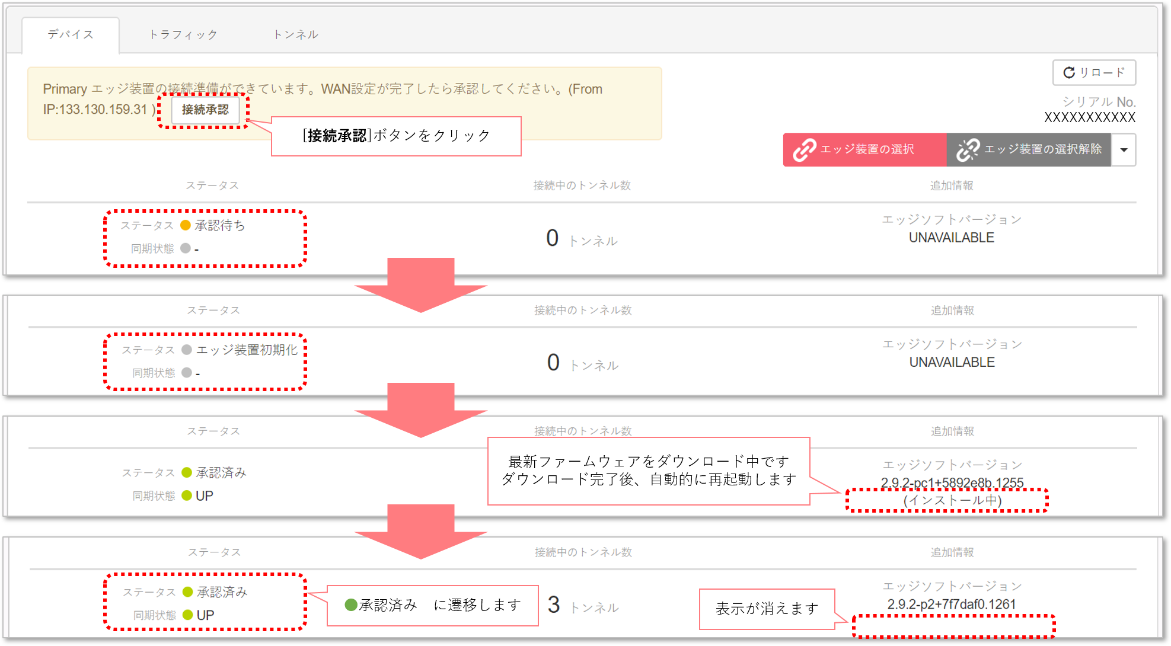Open the デバイス tab
This screenshot has width=1171, height=646.
point(71,34)
